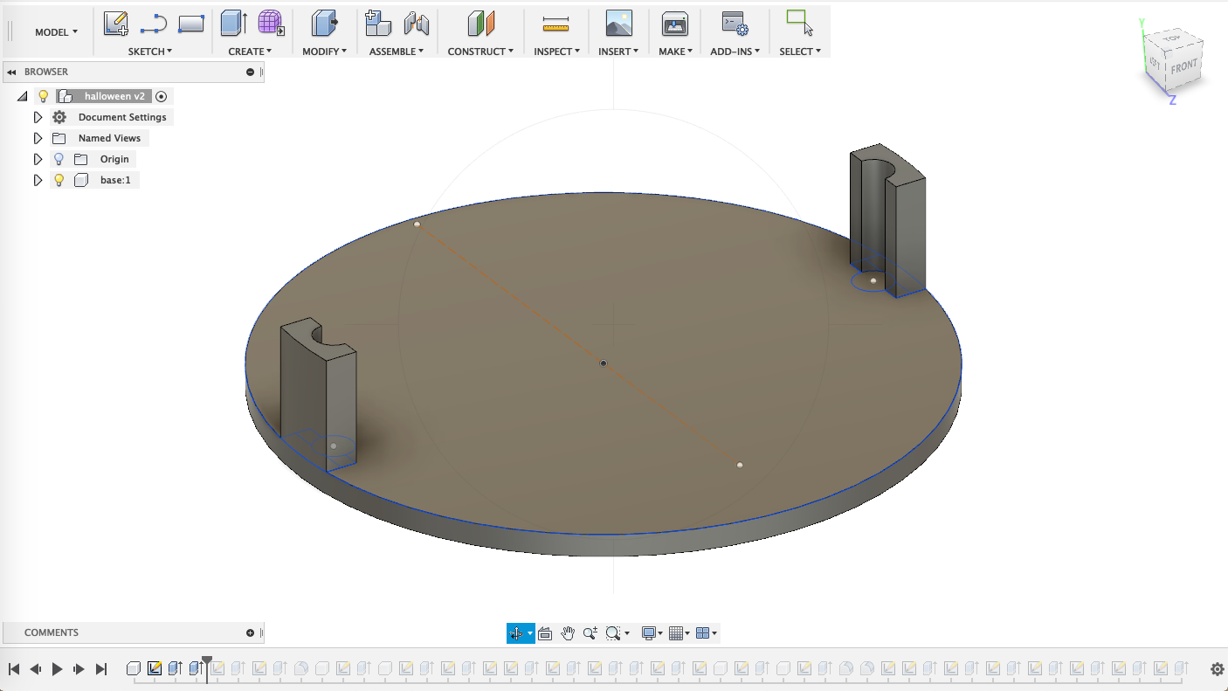Toggle visibility of halloween v2
The height and width of the screenshot is (691, 1228).
pyautogui.click(x=43, y=96)
